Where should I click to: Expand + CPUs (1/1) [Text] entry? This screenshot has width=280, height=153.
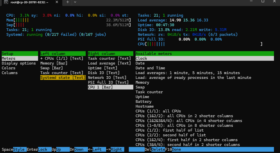click(x=61, y=58)
